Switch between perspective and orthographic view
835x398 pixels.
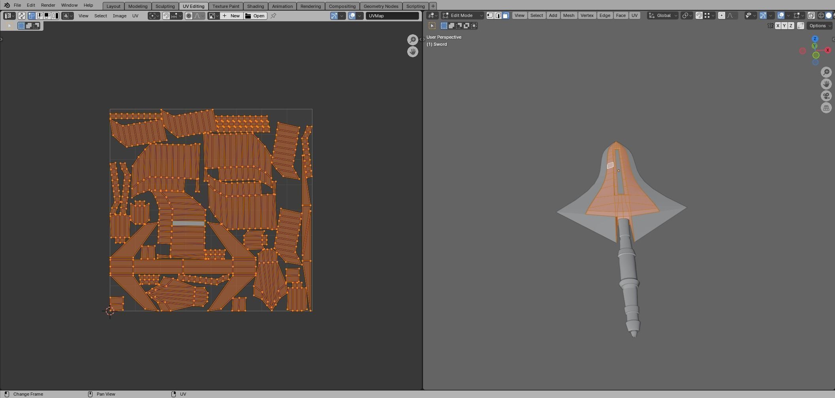point(826,108)
